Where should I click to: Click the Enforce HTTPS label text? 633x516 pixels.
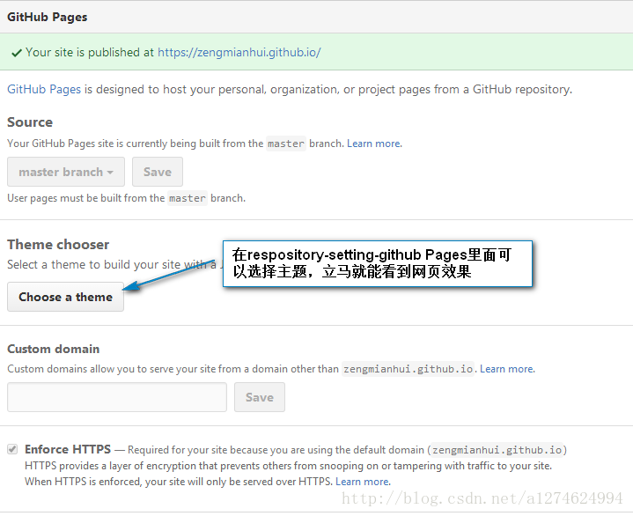click(68, 449)
